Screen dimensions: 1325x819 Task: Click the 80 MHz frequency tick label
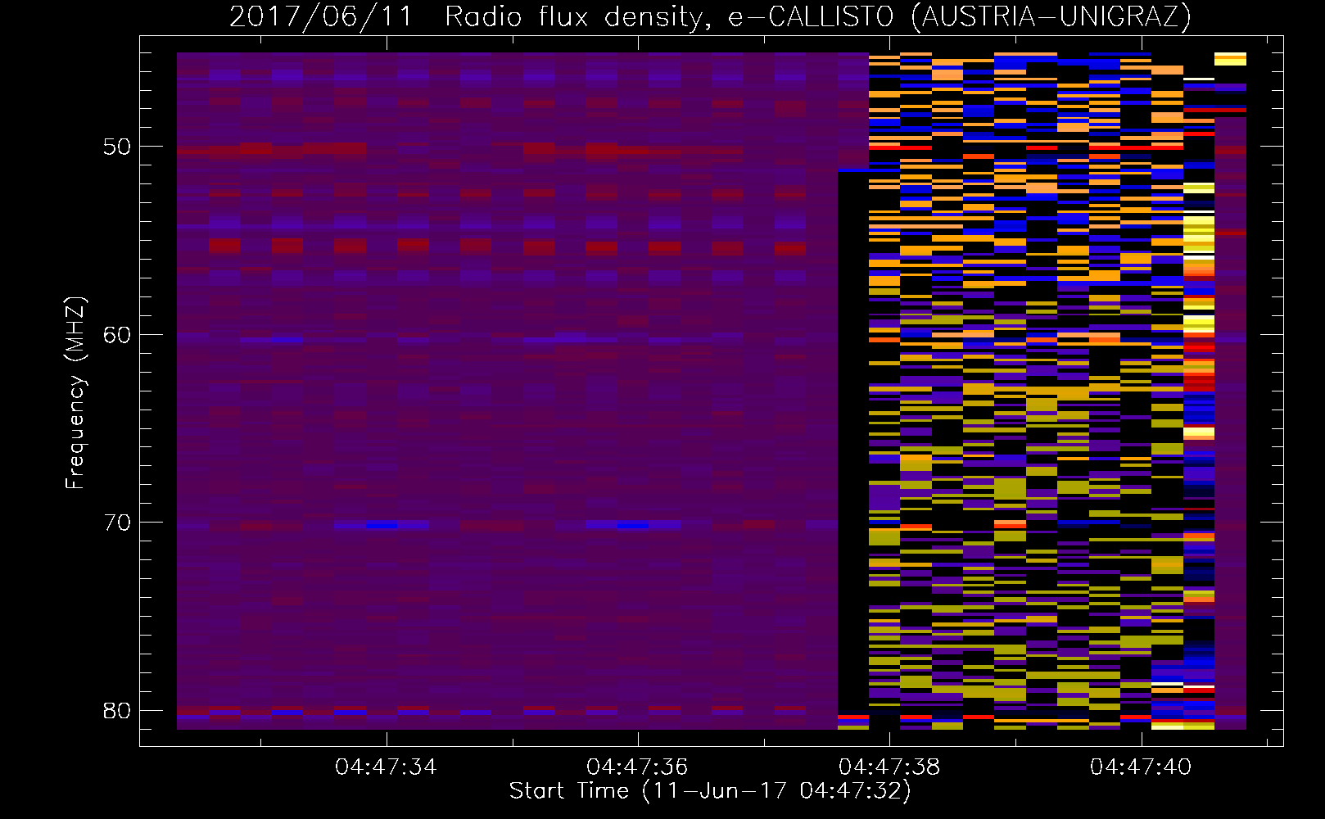117,710
